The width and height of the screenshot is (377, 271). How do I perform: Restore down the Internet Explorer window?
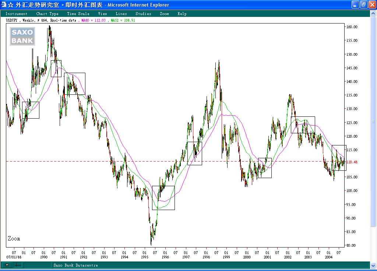tap(363, 4)
